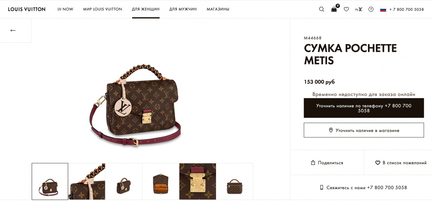Click the Поделиться share button

point(327,163)
